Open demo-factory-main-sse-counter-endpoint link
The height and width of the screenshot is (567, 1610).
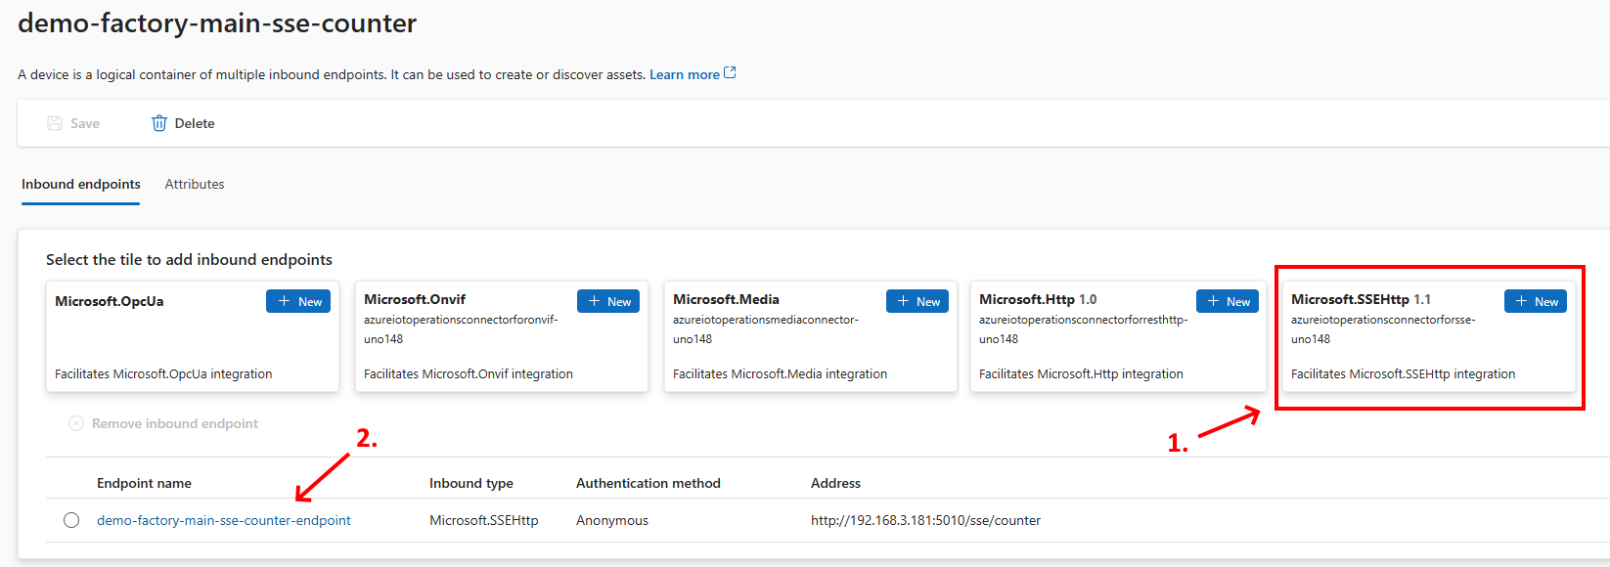click(223, 520)
